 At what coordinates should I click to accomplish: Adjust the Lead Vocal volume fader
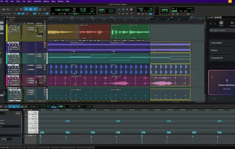(x=36, y=31)
